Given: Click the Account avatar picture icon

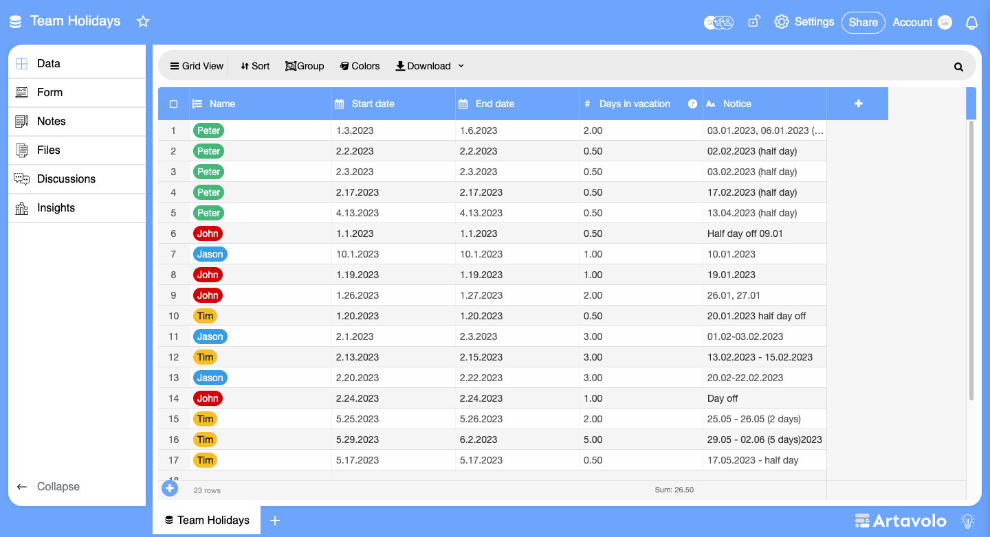Looking at the screenshot, I should [x=945, y=22].
